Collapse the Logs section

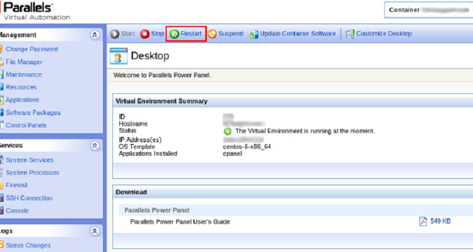[x=95, y=231]
